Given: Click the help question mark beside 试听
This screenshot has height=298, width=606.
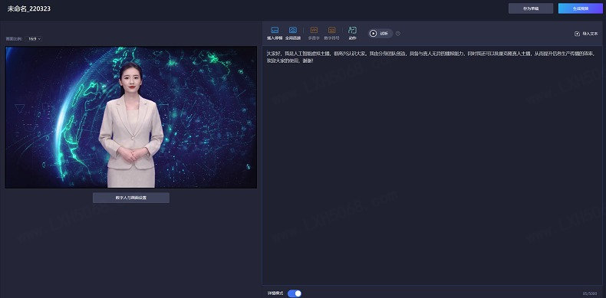Looking at the screenshot, I should point(398,34).
